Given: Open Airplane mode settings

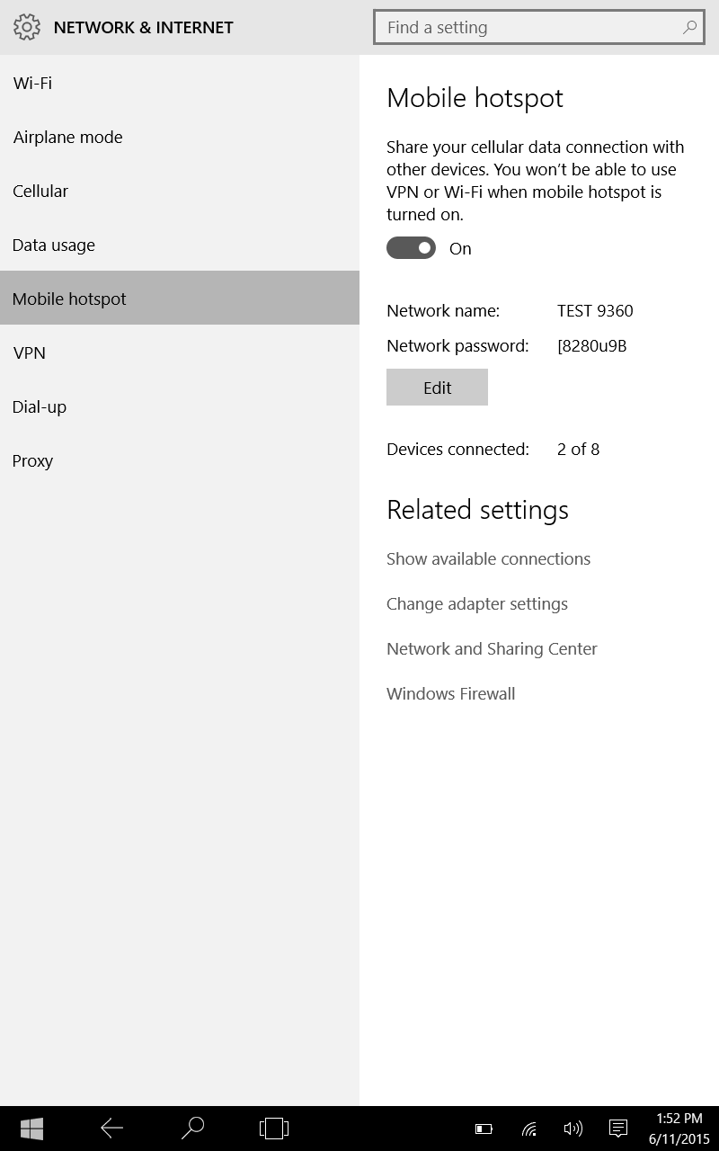Looking at the screenshot, I should (x=180, y=137).
